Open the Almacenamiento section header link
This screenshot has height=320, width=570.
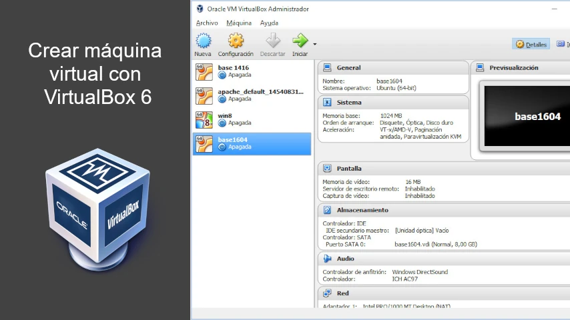(x=362, y=210)
